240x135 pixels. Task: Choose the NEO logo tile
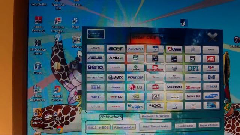pos(115,97)
